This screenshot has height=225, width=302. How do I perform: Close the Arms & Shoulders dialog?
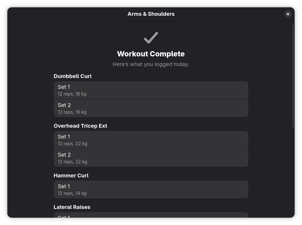(x=288, y=14)
